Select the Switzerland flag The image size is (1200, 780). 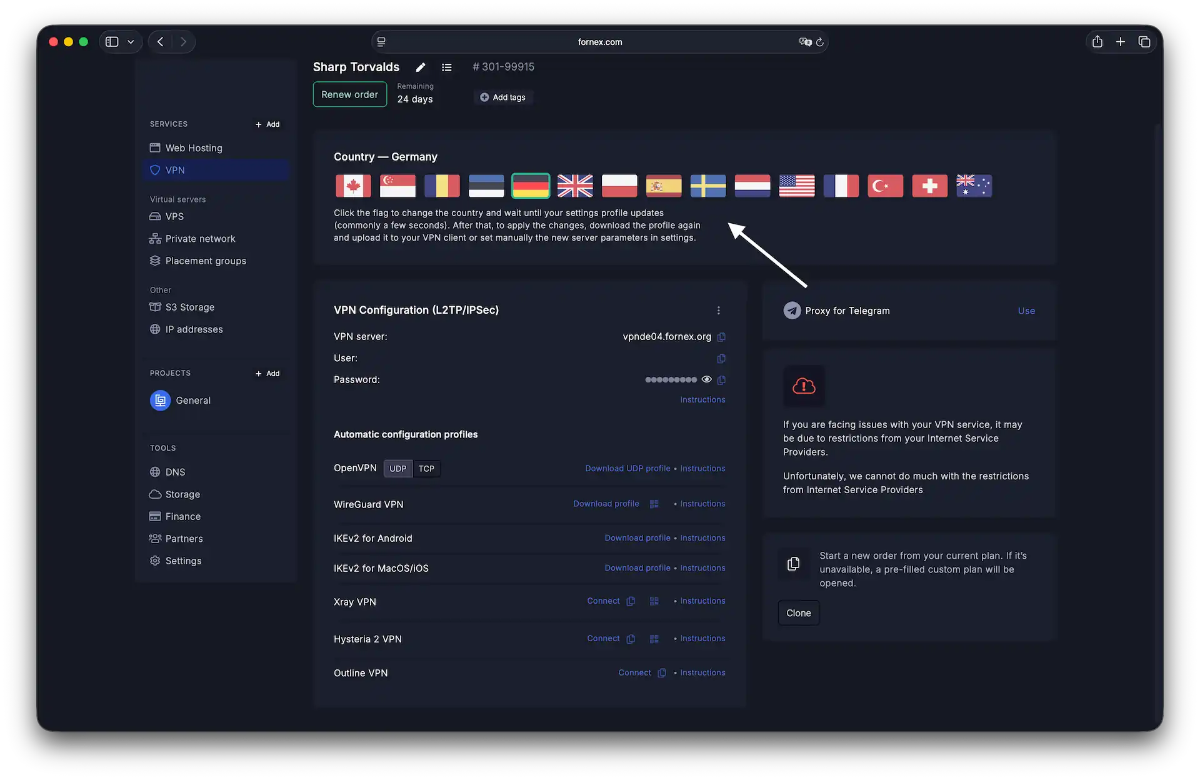pos(930,186)
